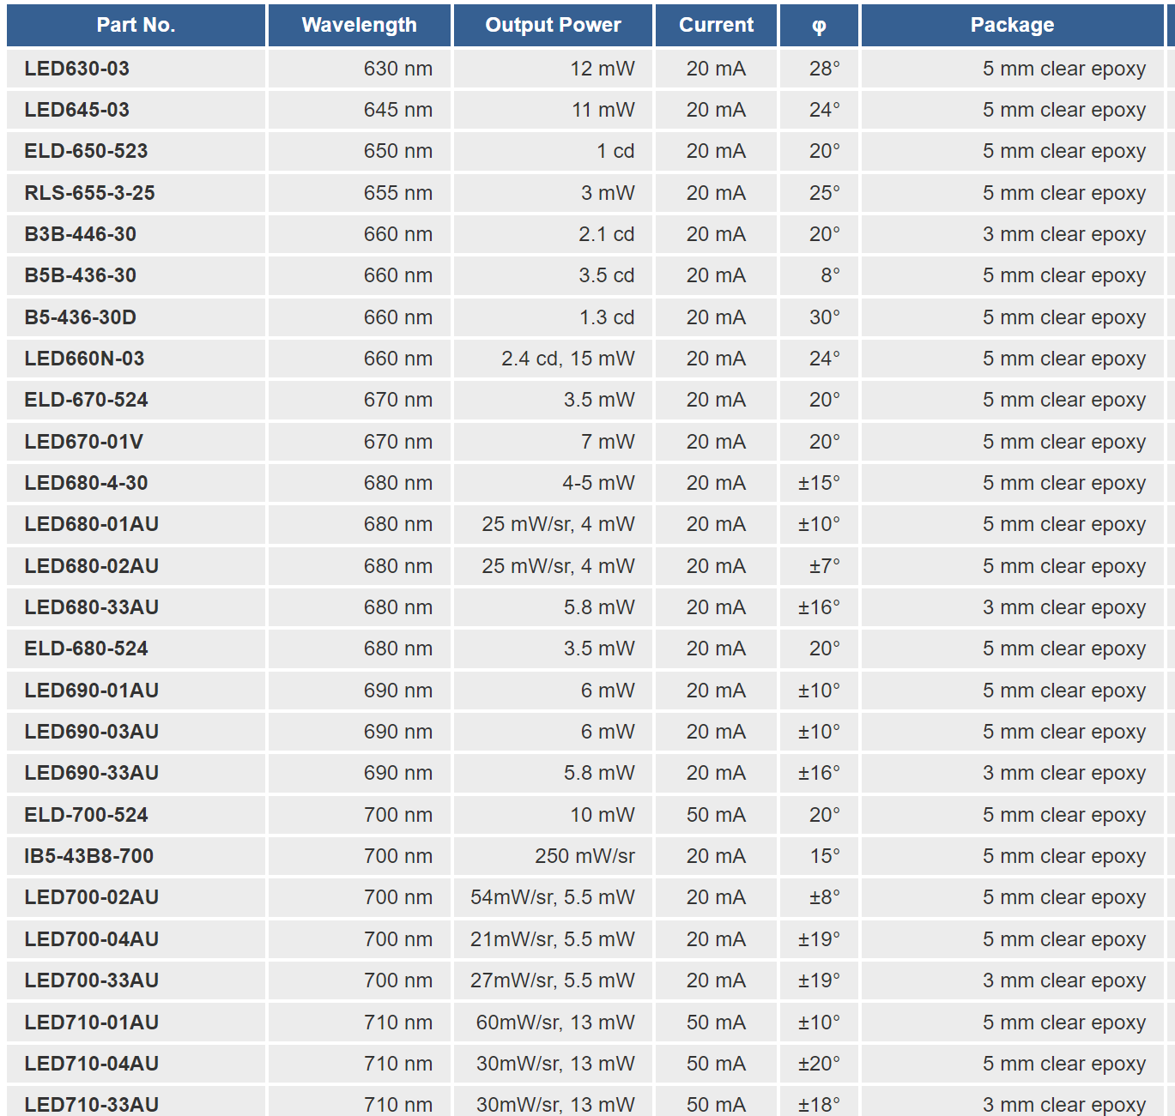The height and width of the screenshot is (1116, 1175).
Task: Open part B5B-436-30
Action: [x=81, y=275]
